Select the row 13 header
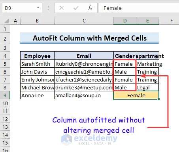This screenshot has height=152, width=179. click(x=5, y=127)
